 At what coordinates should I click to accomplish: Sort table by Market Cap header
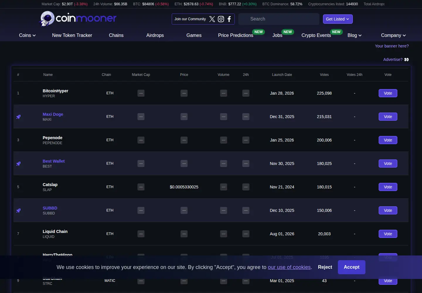pos(141,75)
